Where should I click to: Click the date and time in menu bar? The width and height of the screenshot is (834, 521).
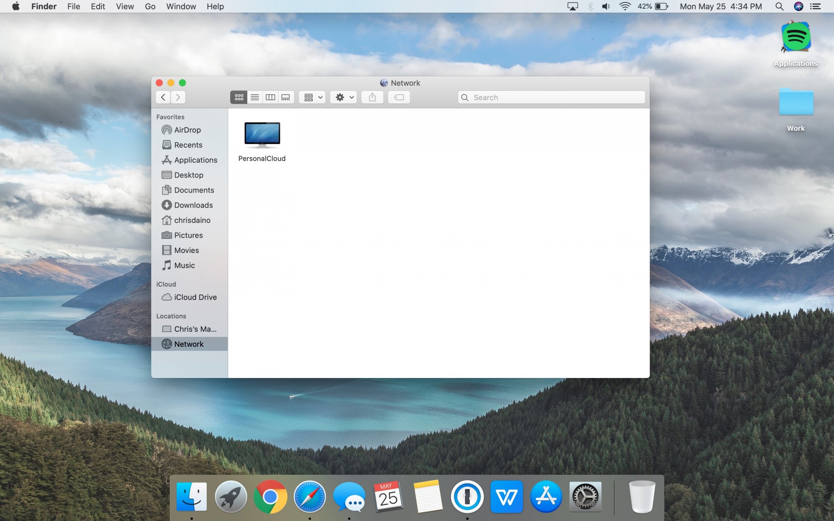721,6
